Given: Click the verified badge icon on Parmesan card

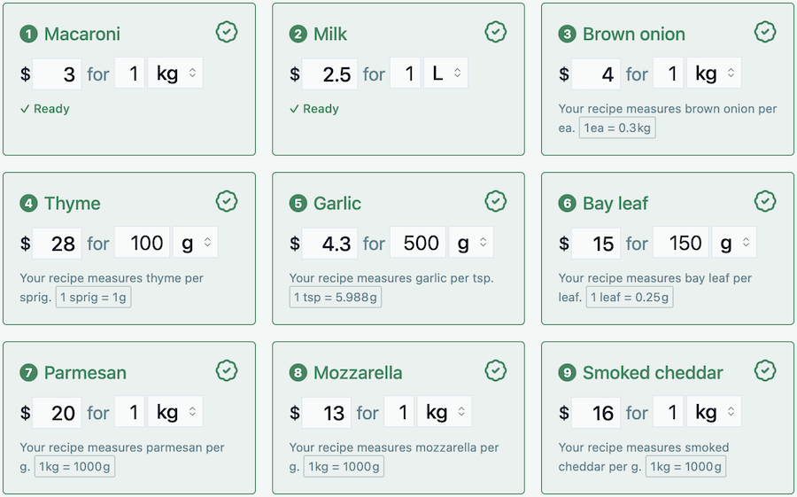Looking at the screenshot, I should tap(227, 370).
